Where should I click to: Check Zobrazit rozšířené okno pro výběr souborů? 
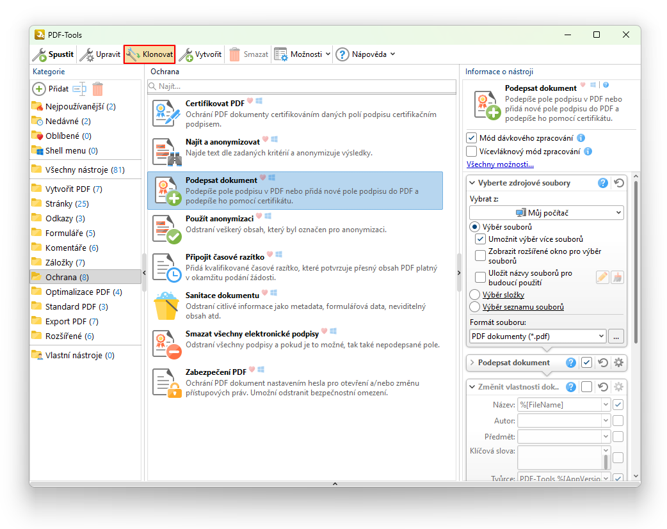[x=480, y=255]
